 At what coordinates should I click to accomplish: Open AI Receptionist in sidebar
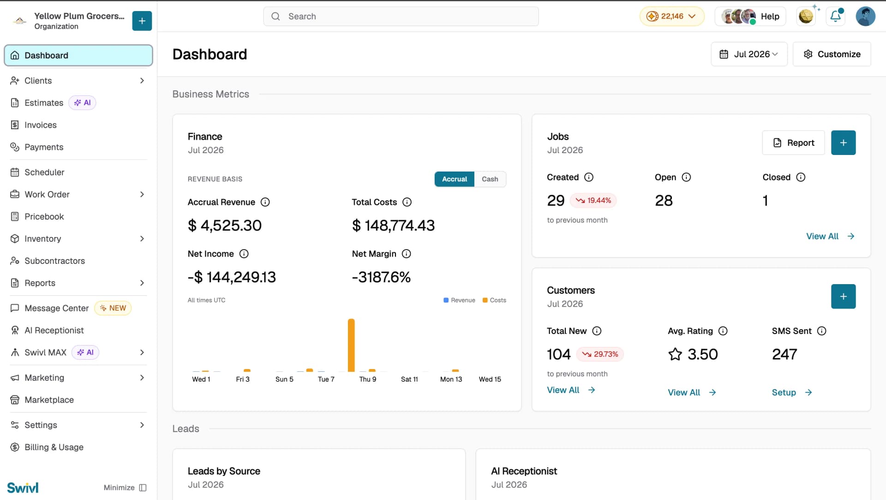click(78, 330)
